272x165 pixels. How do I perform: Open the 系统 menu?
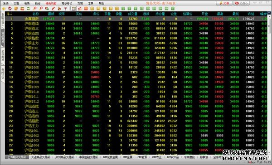click(x=6, y=3)
